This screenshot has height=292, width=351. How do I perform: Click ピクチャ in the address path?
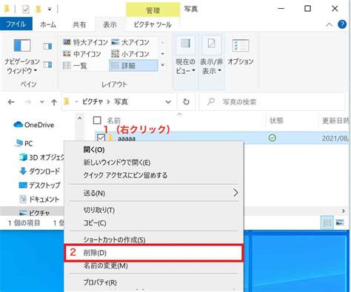pos(93,102)
